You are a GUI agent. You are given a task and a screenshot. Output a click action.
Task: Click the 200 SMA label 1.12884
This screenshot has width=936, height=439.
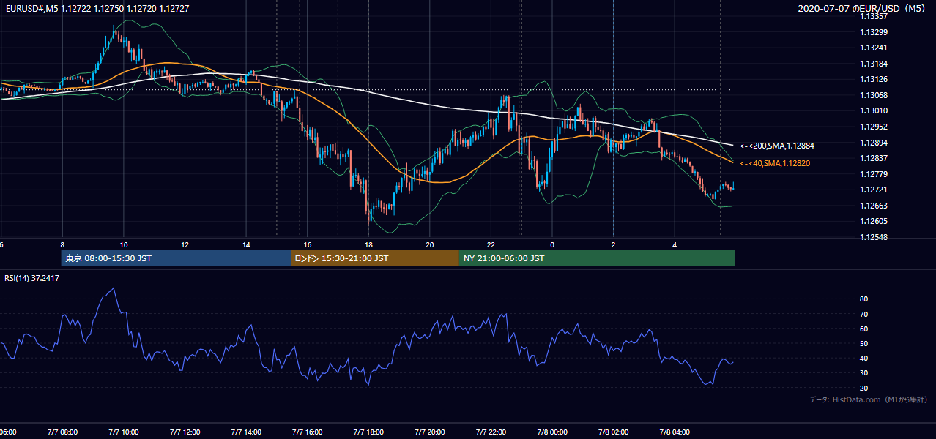tap(776, 146)
